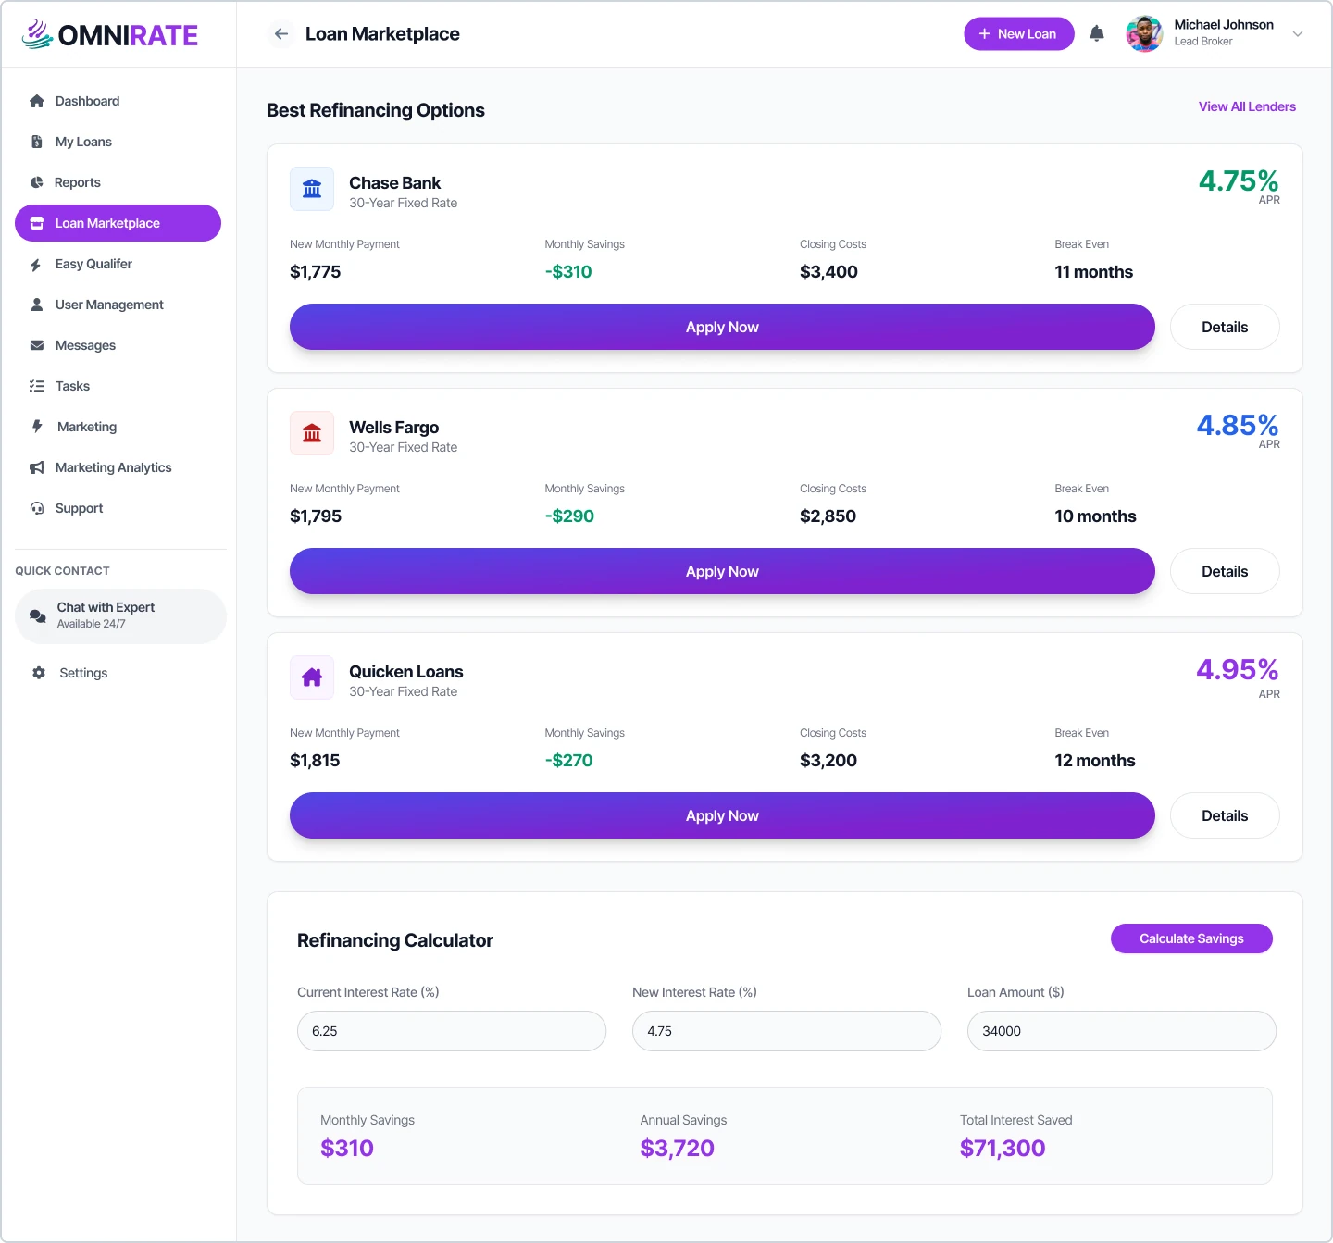
Task: Click Quicken Loans lender name
Action: point(405,672)
